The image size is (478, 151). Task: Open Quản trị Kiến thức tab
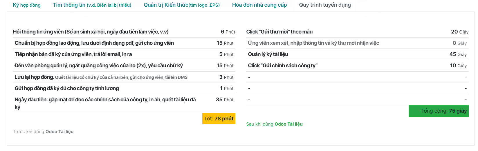[182, 5]
